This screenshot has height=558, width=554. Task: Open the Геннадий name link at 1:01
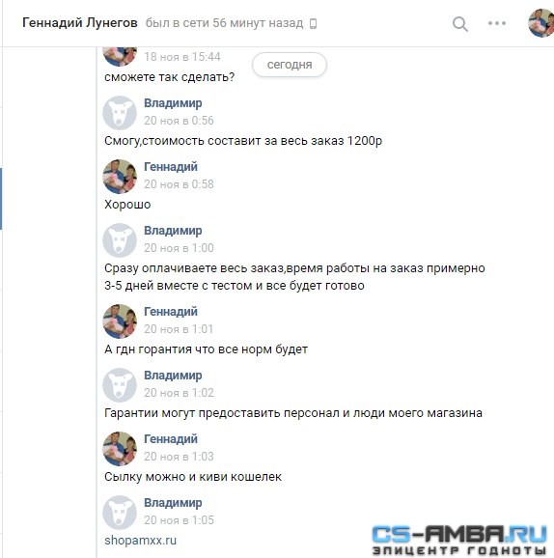pyautogui.click(x=171, y=312)
